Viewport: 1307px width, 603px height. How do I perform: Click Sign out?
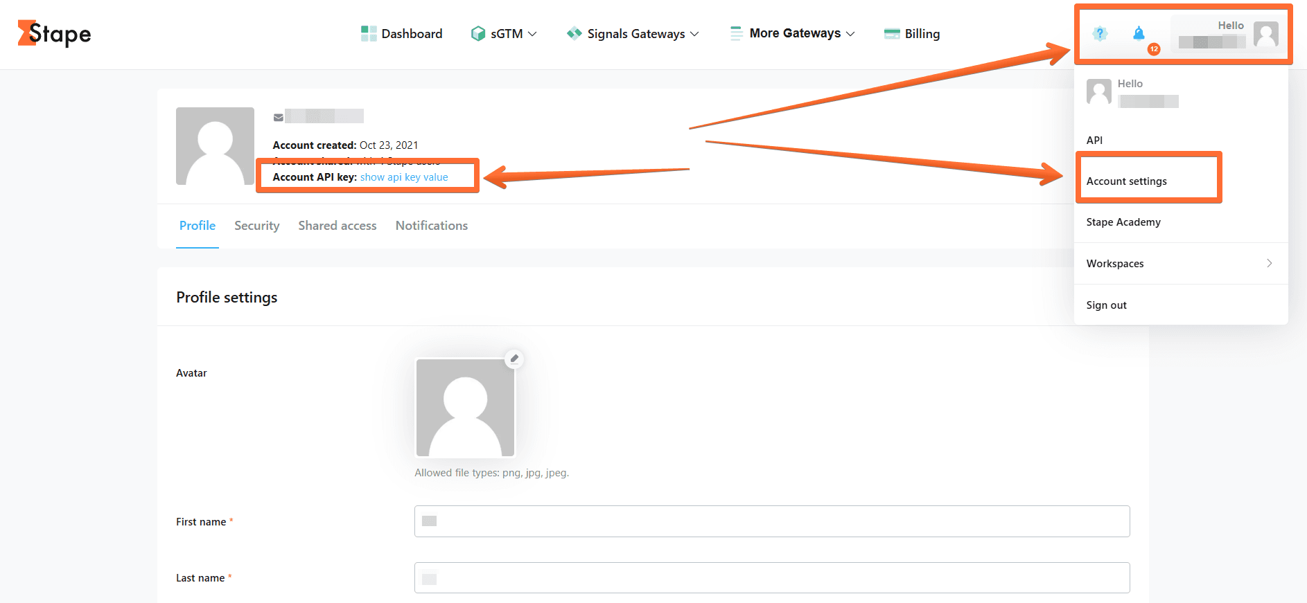(1107, 305)
